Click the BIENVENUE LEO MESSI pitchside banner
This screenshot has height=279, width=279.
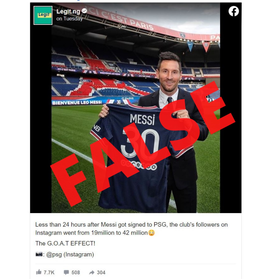pos(77,103)
